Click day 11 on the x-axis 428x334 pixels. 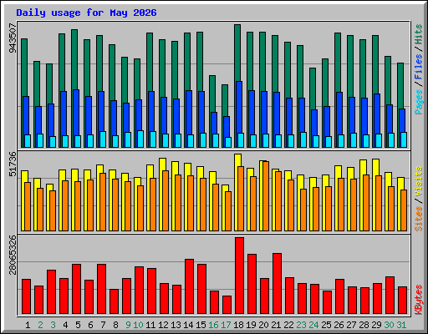pos(150,325)
